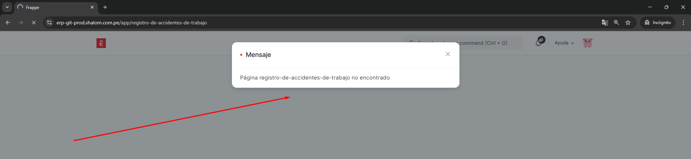Open a new browser tab

(x=105, y=7)
